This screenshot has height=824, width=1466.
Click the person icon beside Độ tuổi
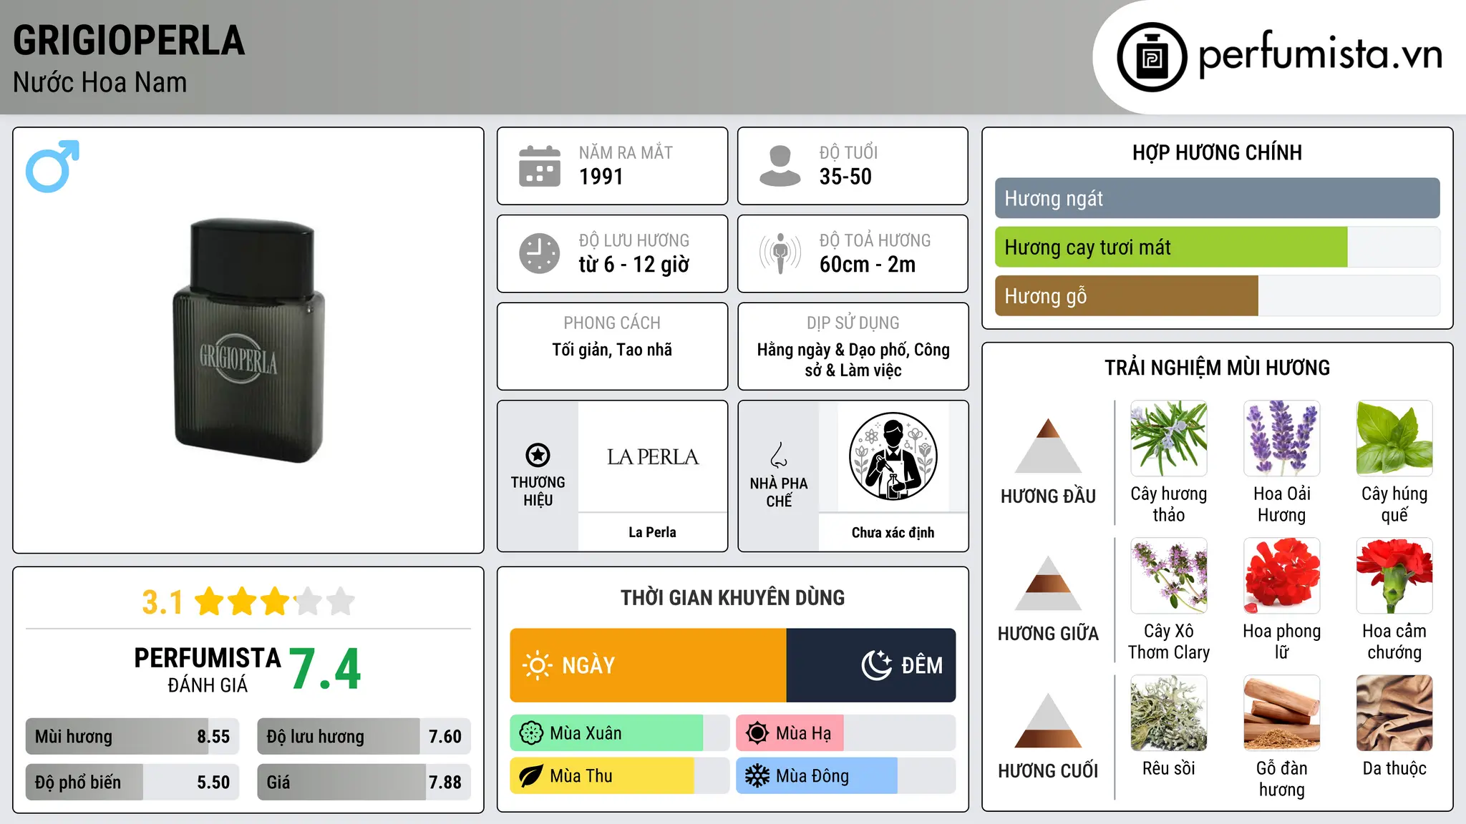(780, 166)
